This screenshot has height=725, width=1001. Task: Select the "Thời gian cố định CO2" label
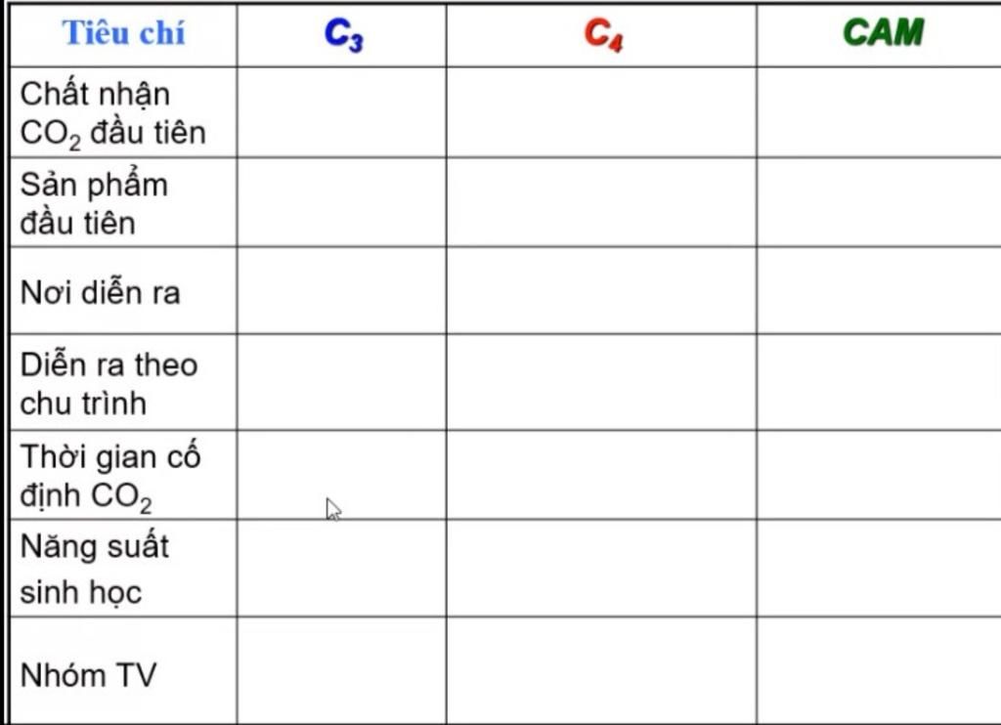point(109,476)
